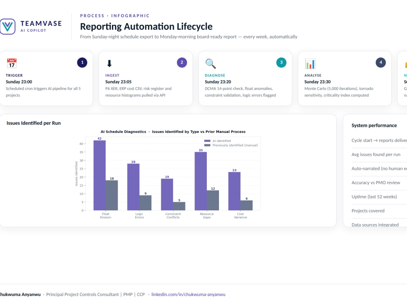Click the 'Principal Project Controls Consultant' footer text
The width and height of the screenshot is (407, 305).
click(x=82, y=294)
